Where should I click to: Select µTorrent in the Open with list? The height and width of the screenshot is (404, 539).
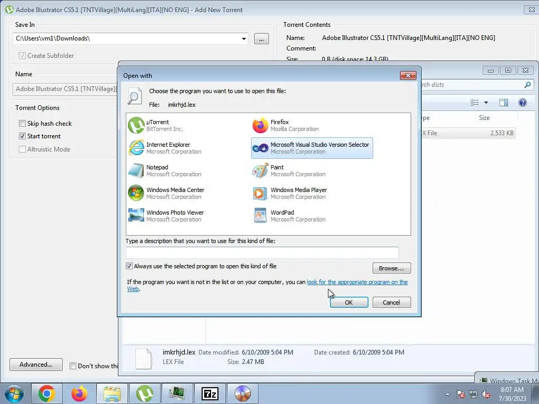156,125
